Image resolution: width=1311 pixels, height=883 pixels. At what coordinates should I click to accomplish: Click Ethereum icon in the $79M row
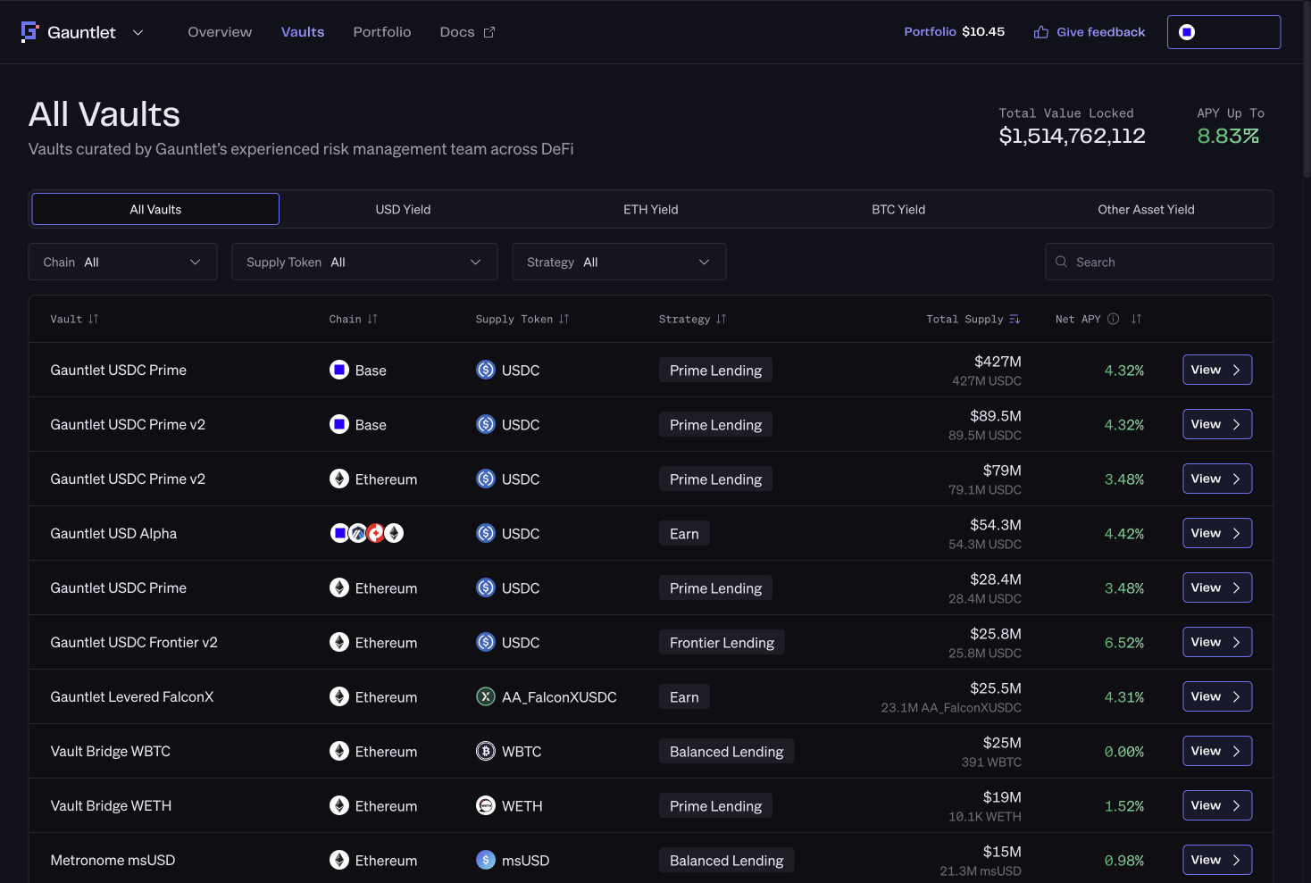click(x=339, y=479)
